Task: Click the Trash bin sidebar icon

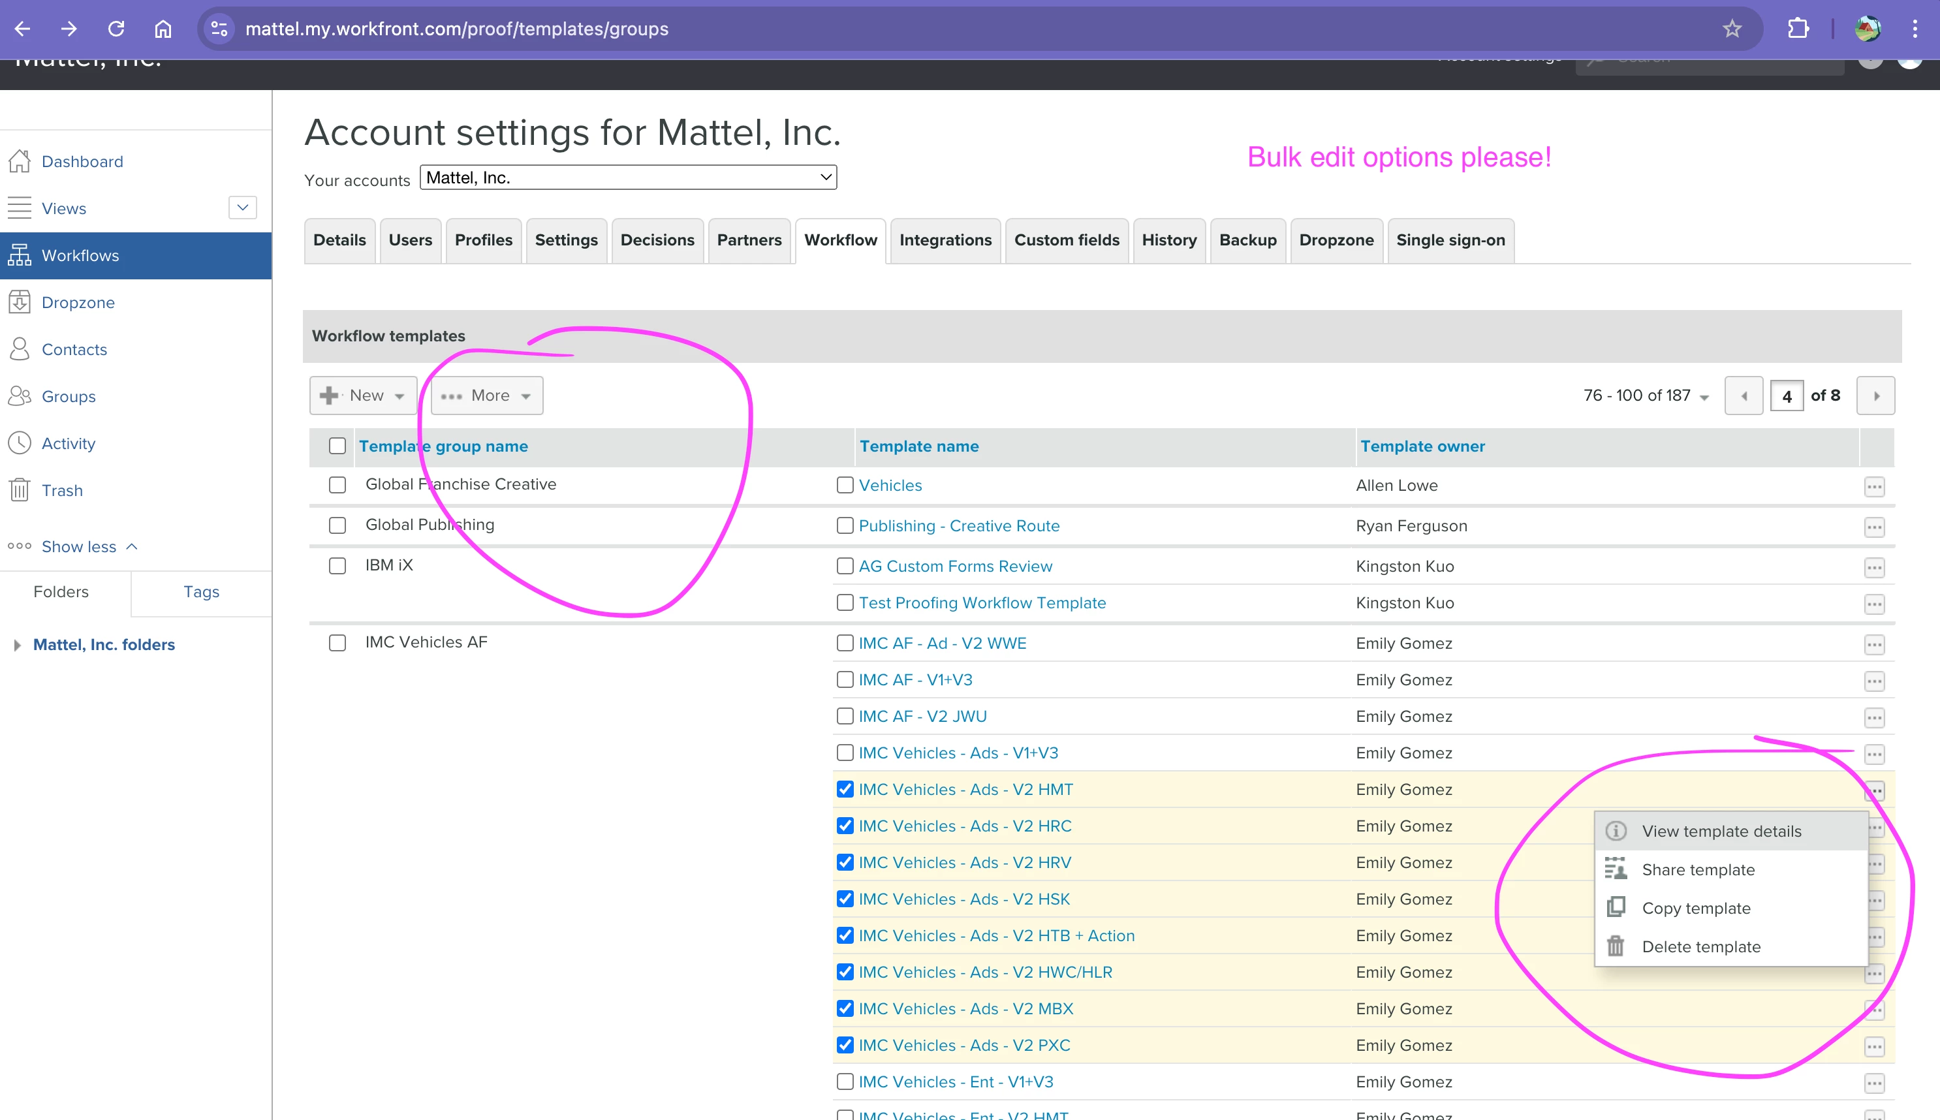Action: coord(19,490)
